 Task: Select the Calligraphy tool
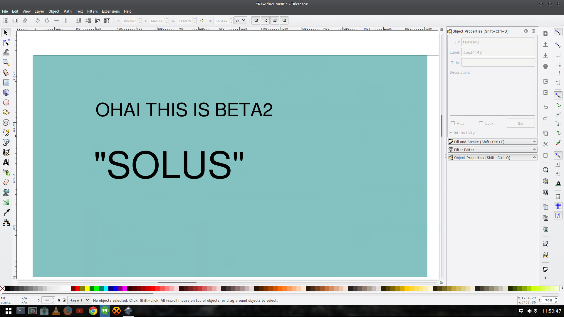pos(6,152)
